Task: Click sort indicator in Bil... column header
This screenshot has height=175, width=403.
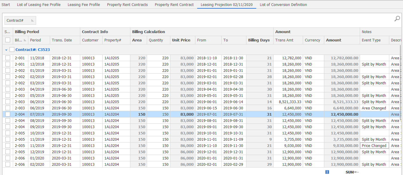Action: tap(25, 40)
